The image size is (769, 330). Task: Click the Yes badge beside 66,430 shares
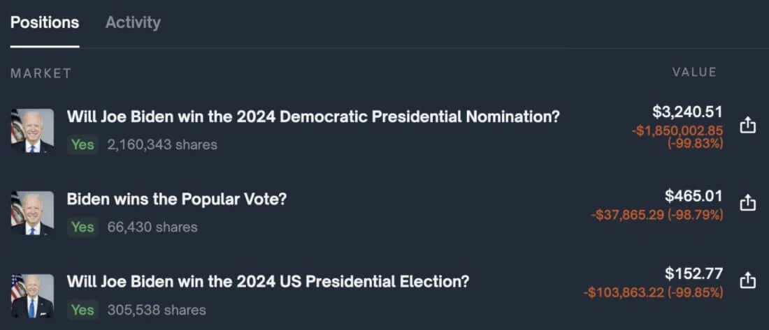82,227
